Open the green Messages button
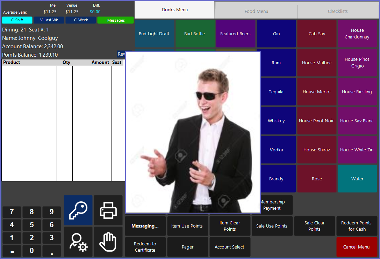The width and height of the screenshot is (380, 259). [x=116, y=20]
